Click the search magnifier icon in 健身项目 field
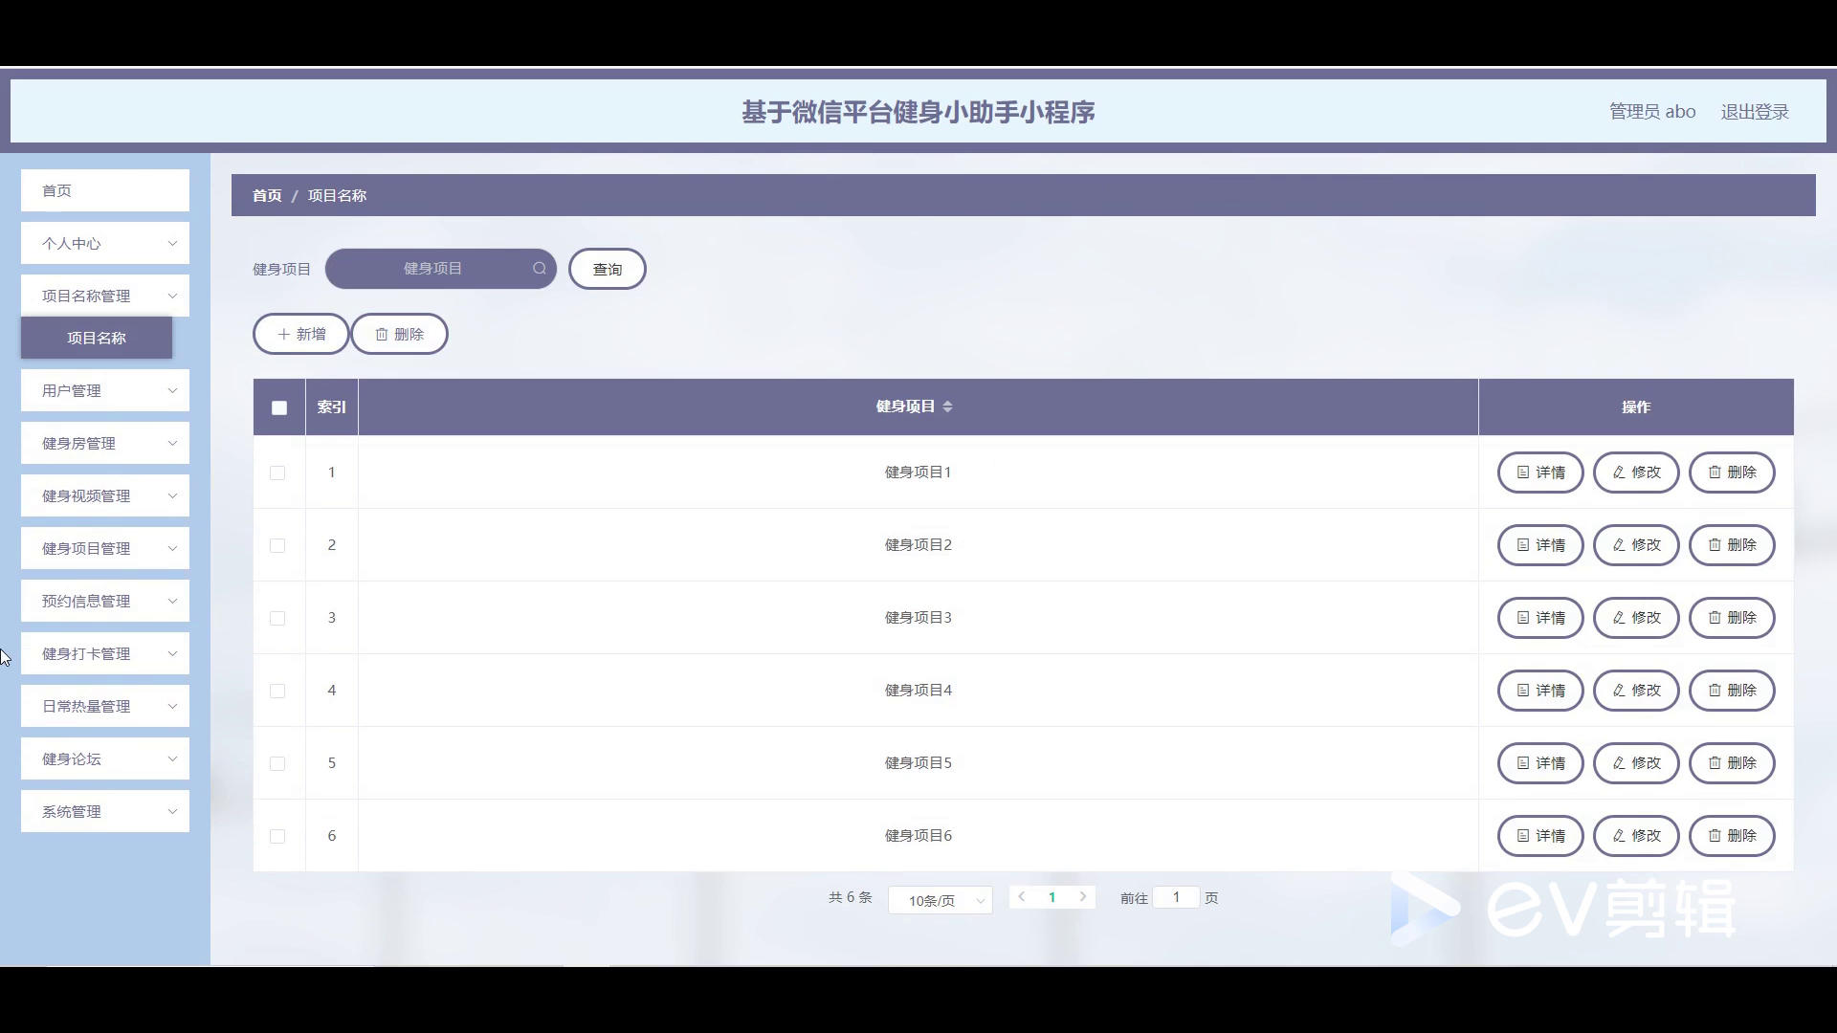 [x=540, y=269]
